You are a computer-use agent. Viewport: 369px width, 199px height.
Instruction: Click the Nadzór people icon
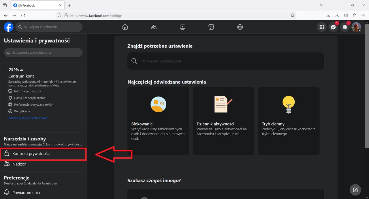pos(7,164)
